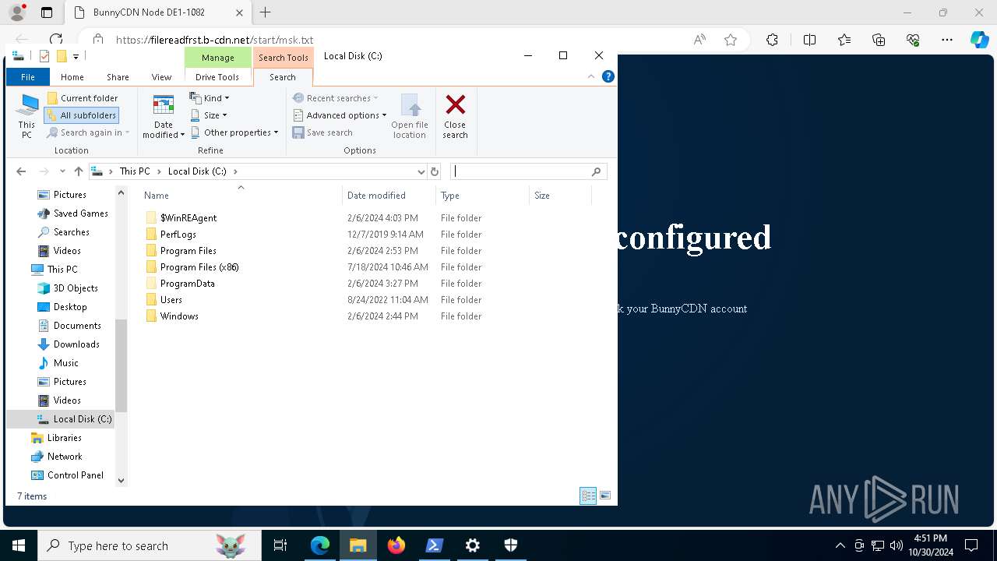This screenshot has width=997, height=561.
Task: Open Copilot icon in Edge
Action: pos(979,40)
